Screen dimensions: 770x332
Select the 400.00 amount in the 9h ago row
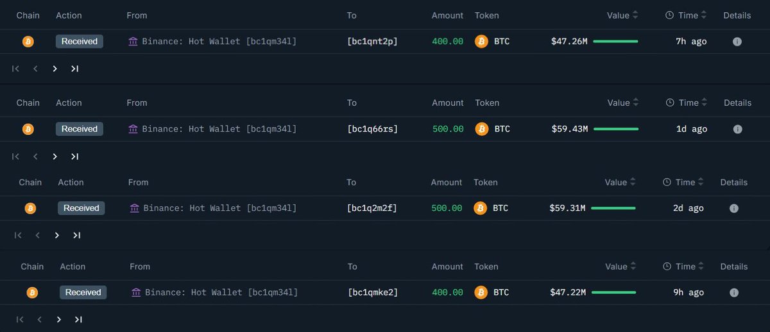tap(447, 293)
